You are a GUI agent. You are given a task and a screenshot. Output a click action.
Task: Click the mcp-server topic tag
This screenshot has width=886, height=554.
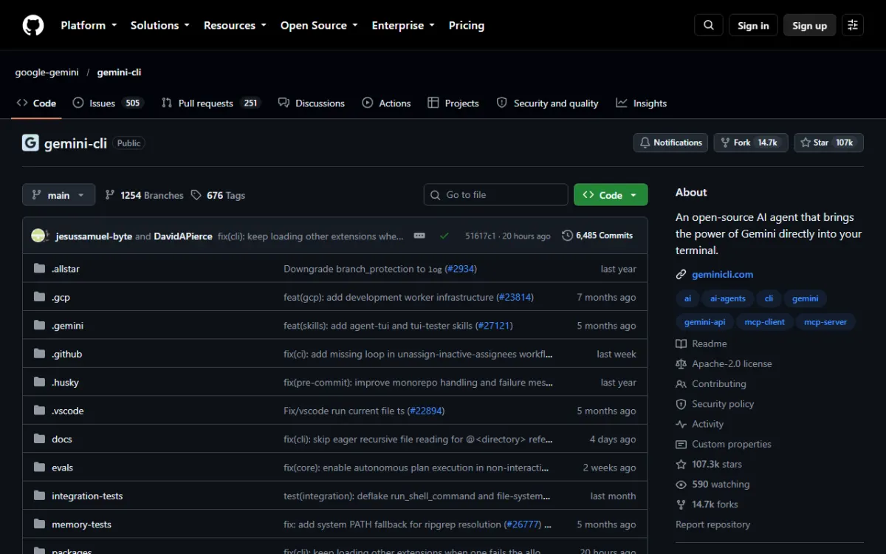pos(825,322)
